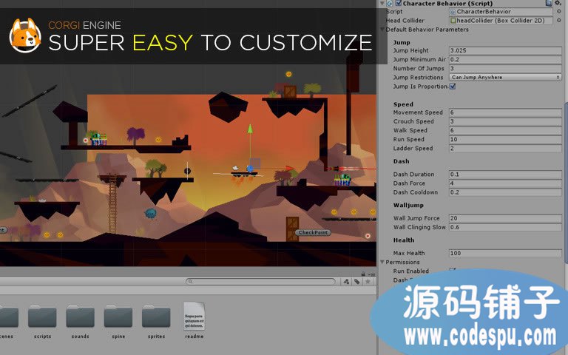Click the search-by-label tag icon

coord(357,282)
